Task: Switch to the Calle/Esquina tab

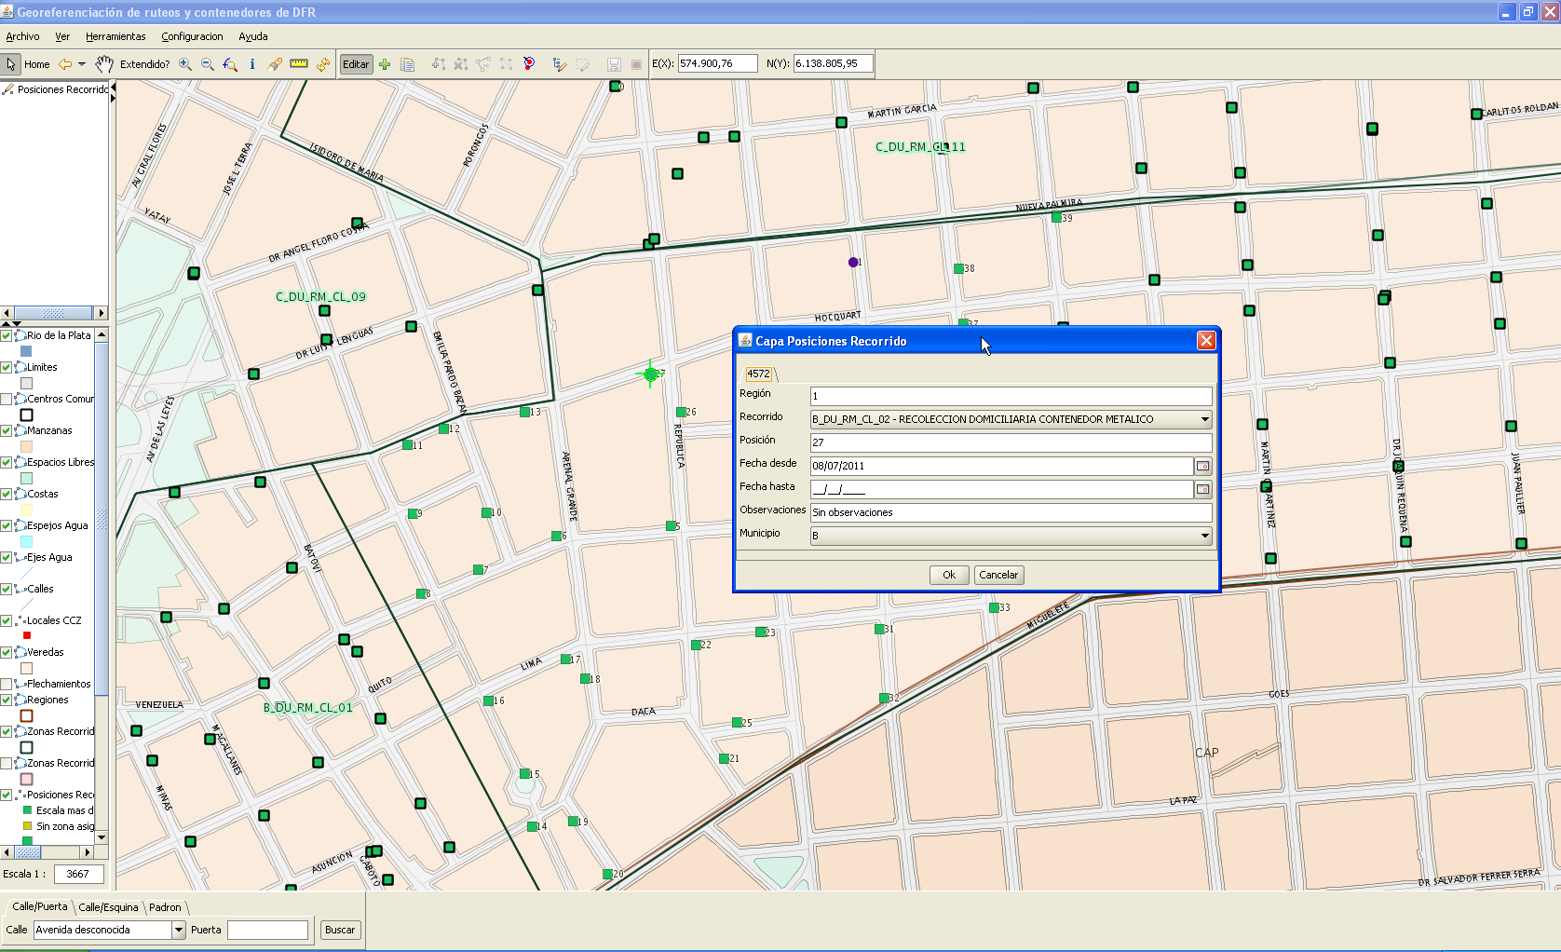Action: pyautogui.click(x=108, y=907)
